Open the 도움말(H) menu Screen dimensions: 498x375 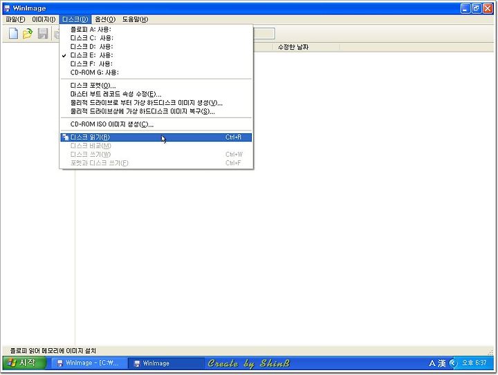(x=135, y=19)
